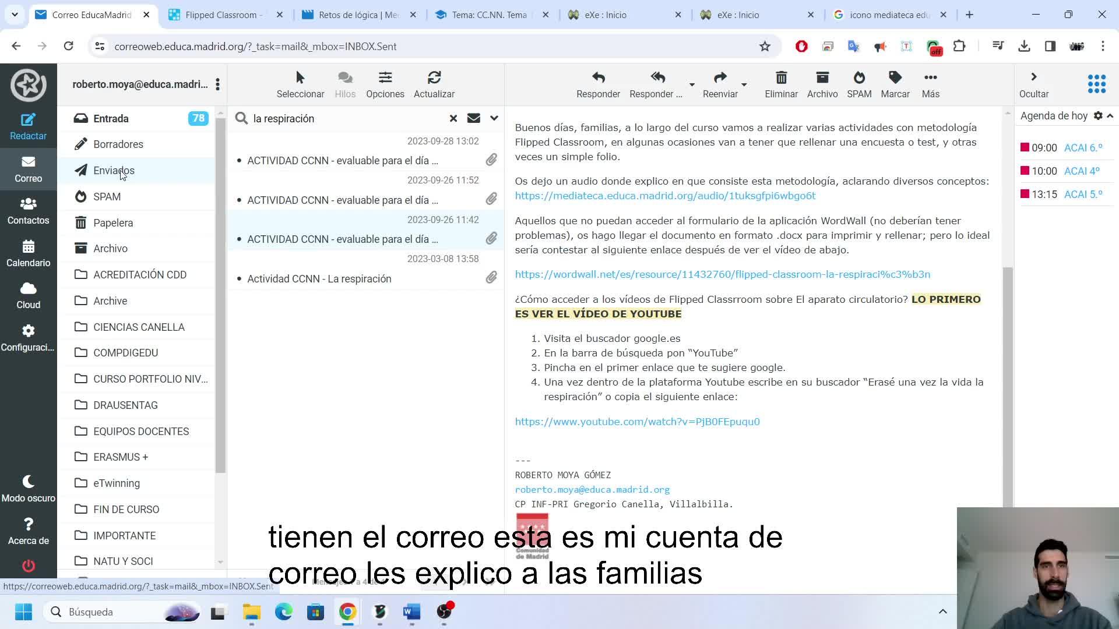Click the roberto.moya@educa.madrid.org signature link
The height and width of the screenshot is (629, 1119).
pyautogui.click(x=592, y=490)
